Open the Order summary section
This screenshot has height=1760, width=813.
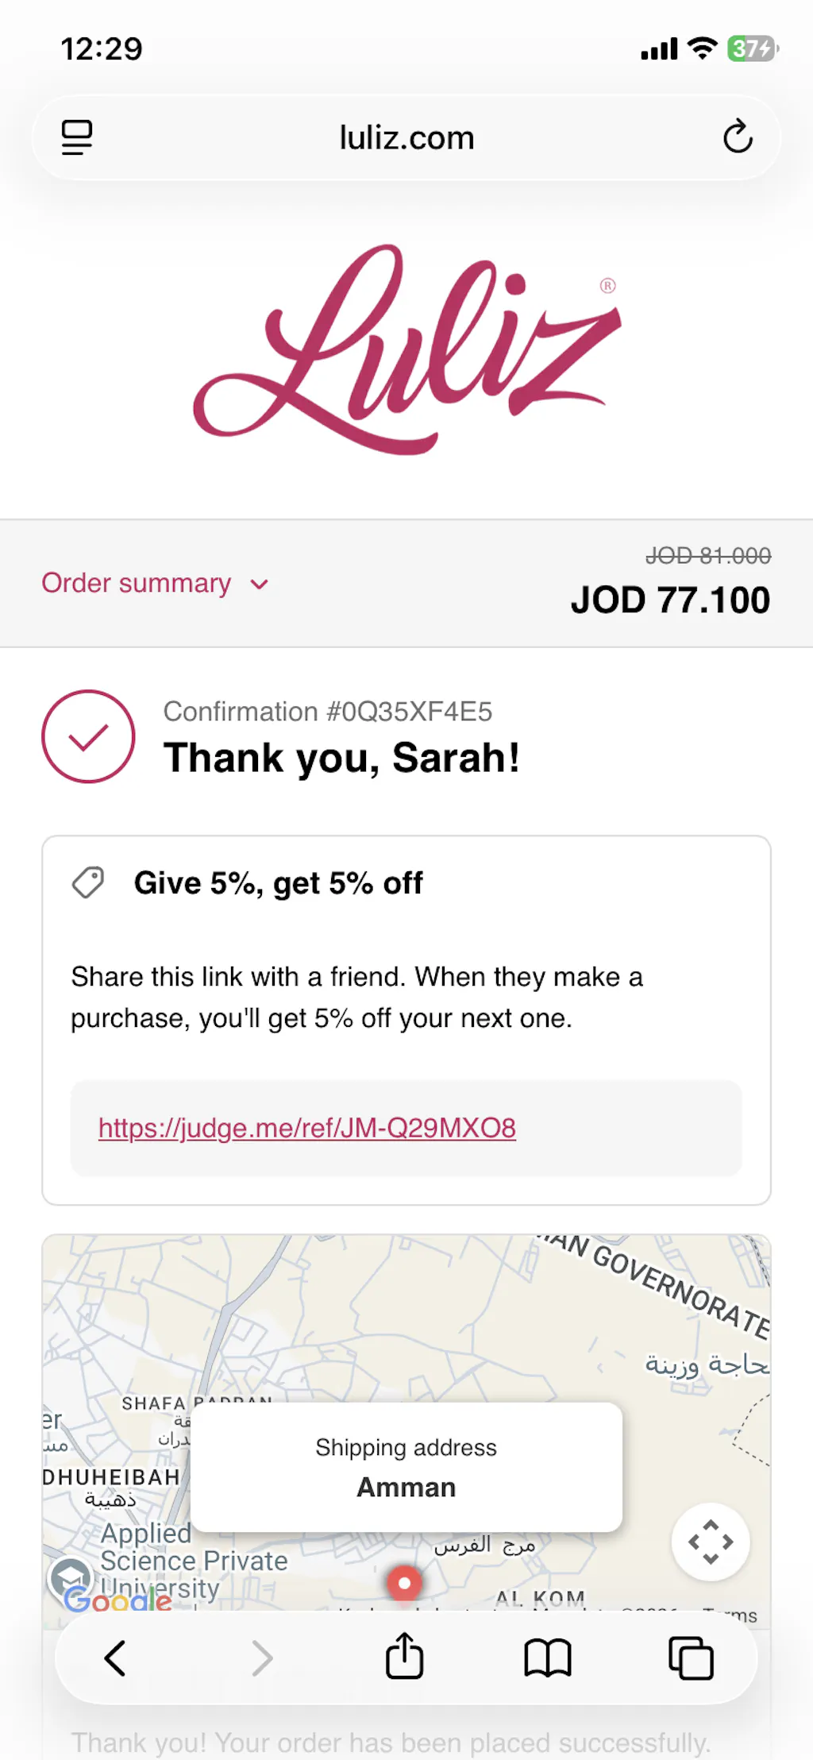(137, 584)
